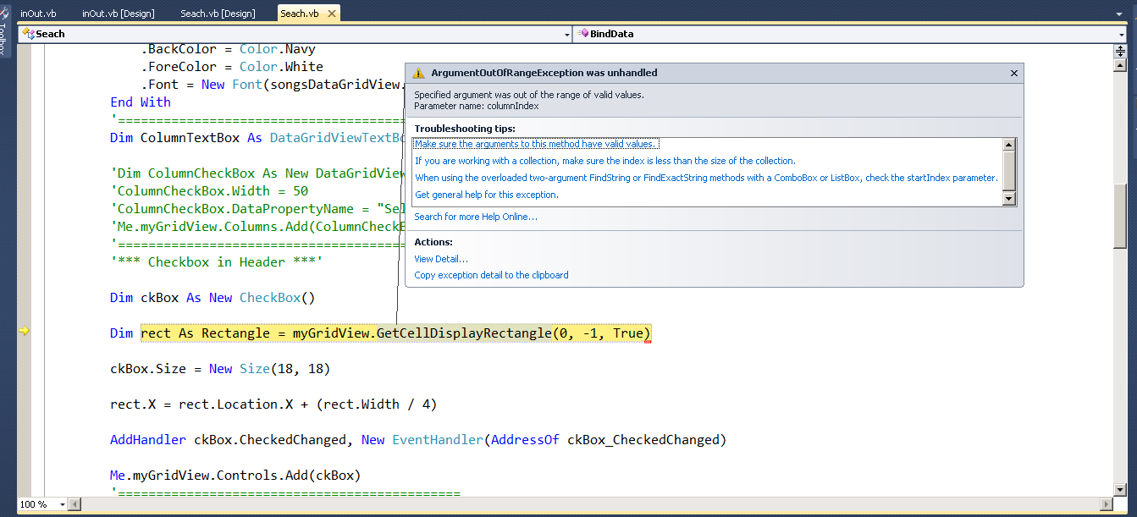This screenshot has height=517, width=1137.
Task: Click the 'Troubleshooting tips:' heading
Action: [465, 129]
